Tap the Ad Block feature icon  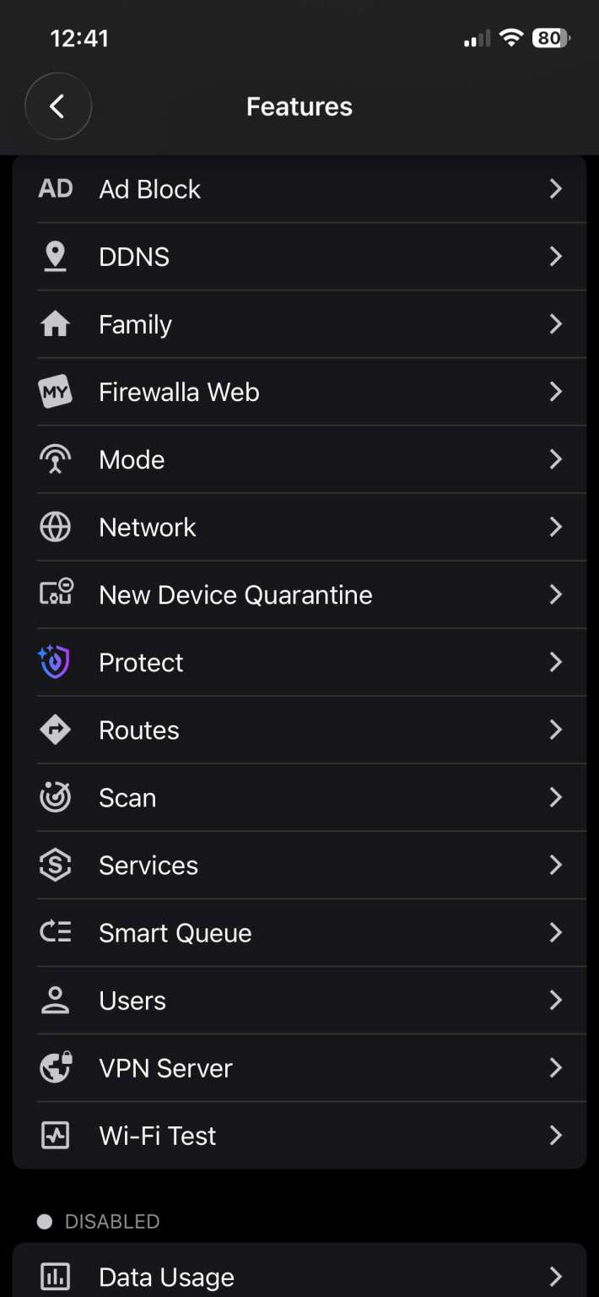click(x=55, y=188)
